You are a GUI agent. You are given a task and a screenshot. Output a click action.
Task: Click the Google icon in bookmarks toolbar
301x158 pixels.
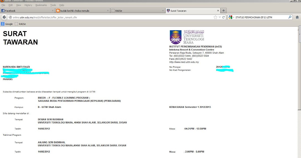3,24
